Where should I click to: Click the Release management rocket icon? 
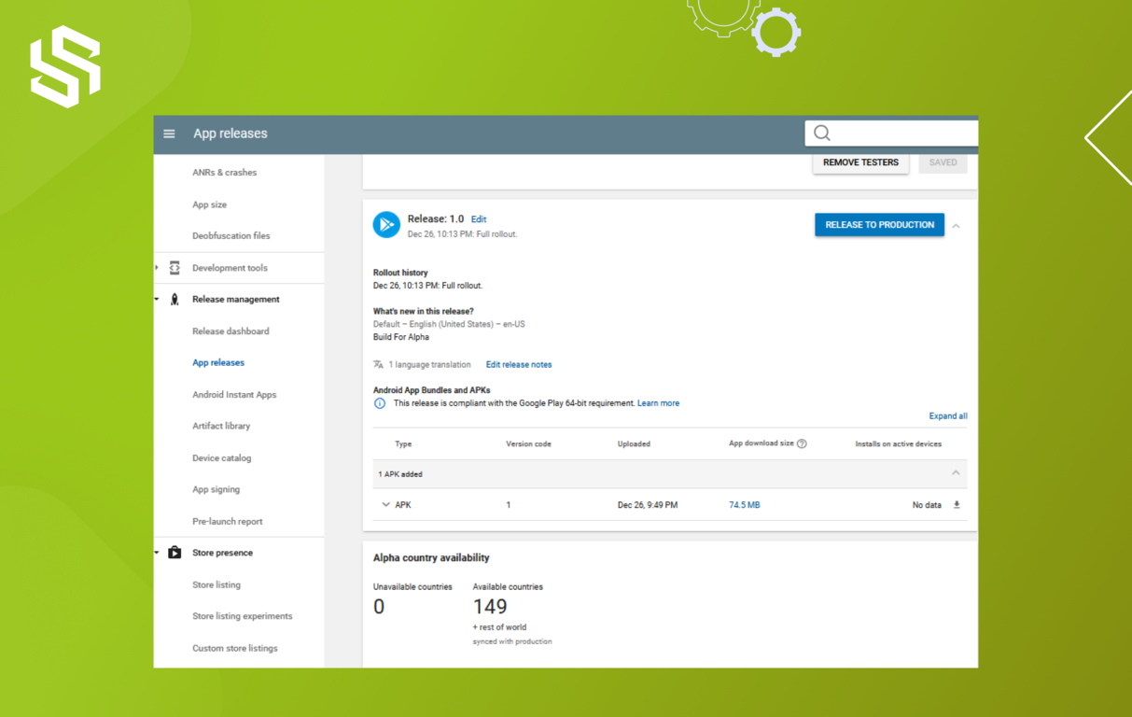[175, 300]
